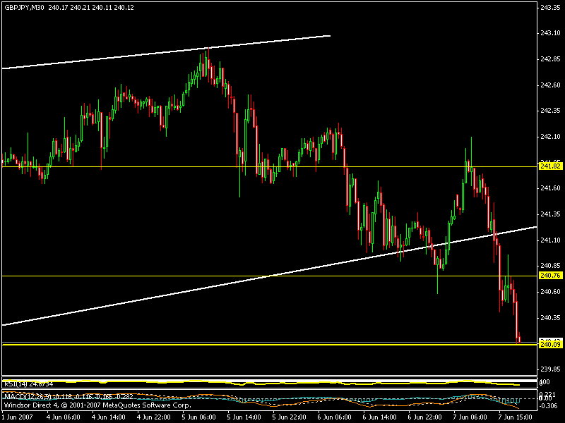Click the 7 Jun 15:00 time axis label
The image size is (565, 423).
tap(513, 417)
